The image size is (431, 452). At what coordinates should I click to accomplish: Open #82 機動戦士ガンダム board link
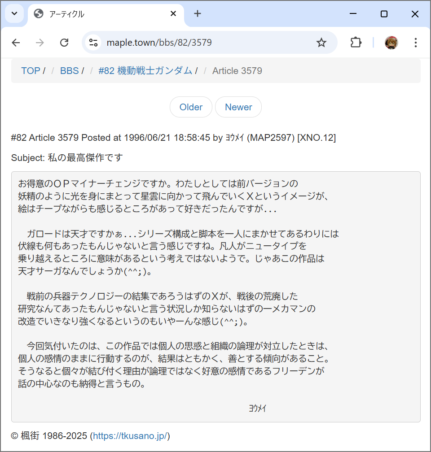145,71
